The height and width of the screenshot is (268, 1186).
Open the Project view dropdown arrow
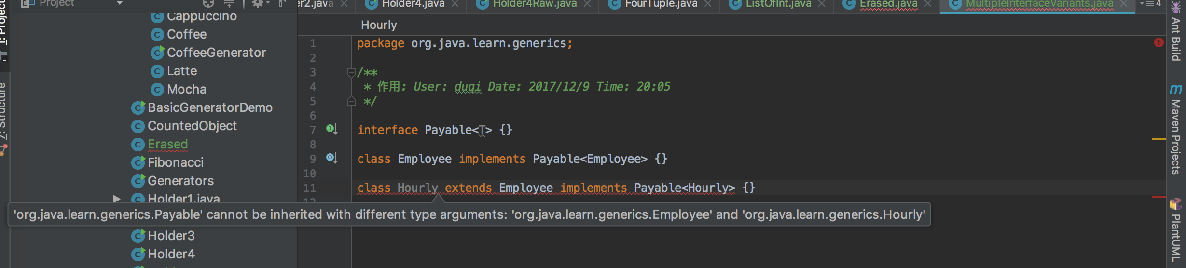(x=120, y=3)
